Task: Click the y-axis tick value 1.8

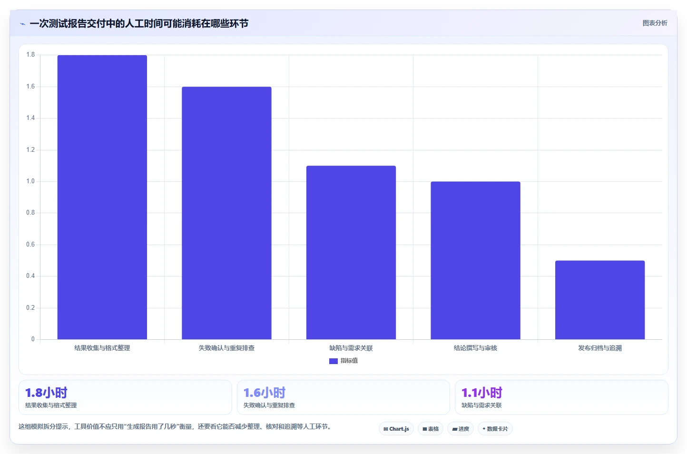Action: click(30, 55)
